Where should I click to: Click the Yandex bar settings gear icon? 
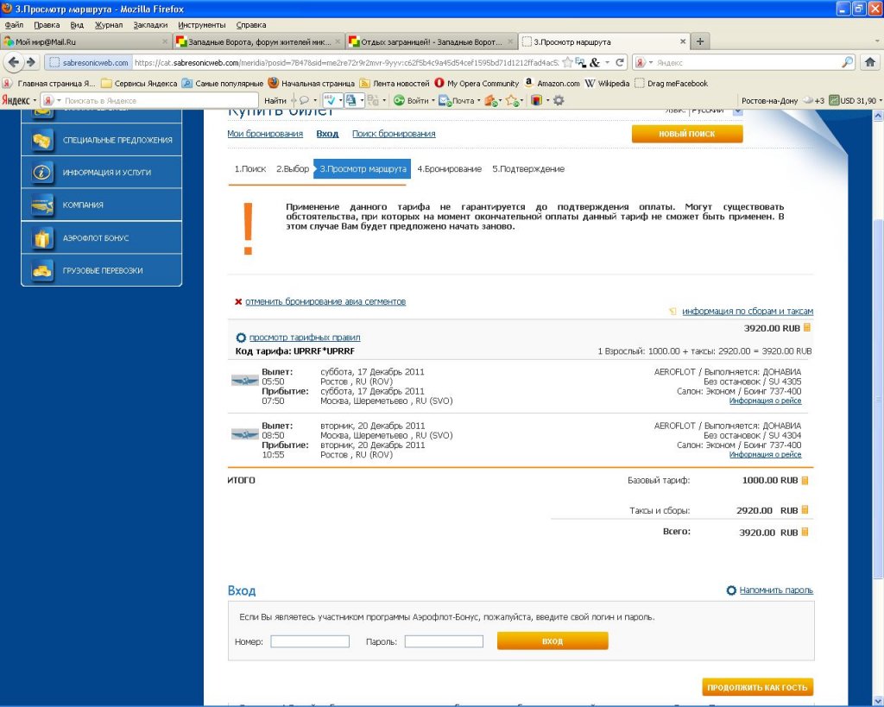(559, 100)
